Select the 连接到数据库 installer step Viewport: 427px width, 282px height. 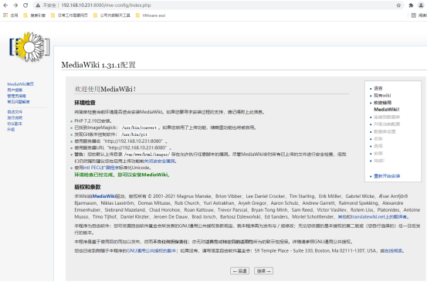[x=387, y=117]
